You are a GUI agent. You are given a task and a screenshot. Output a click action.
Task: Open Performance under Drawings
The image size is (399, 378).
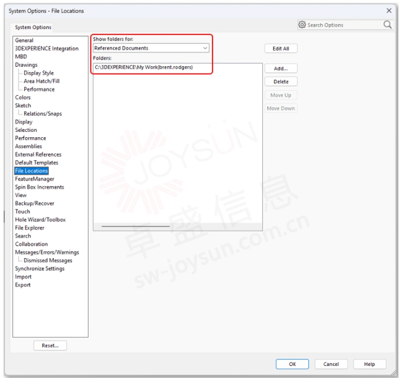pyautogui.click(x=39, y=89)
